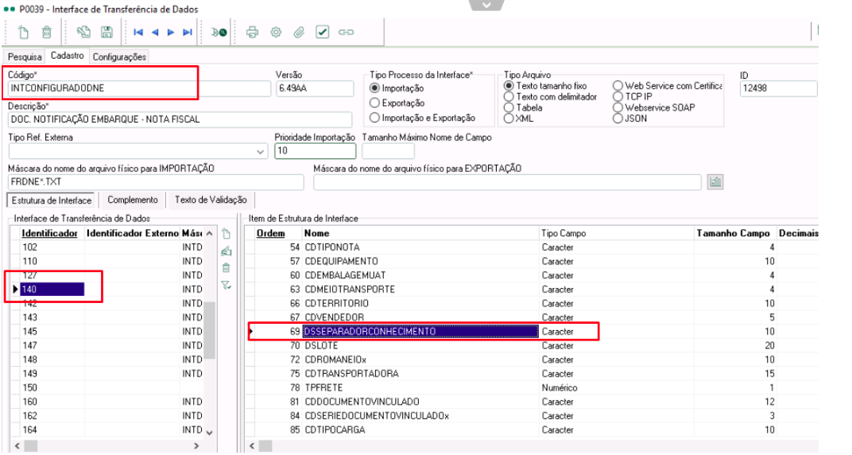Click the Código input field
The image size is (852, 455).
click(x=139, y=88)
